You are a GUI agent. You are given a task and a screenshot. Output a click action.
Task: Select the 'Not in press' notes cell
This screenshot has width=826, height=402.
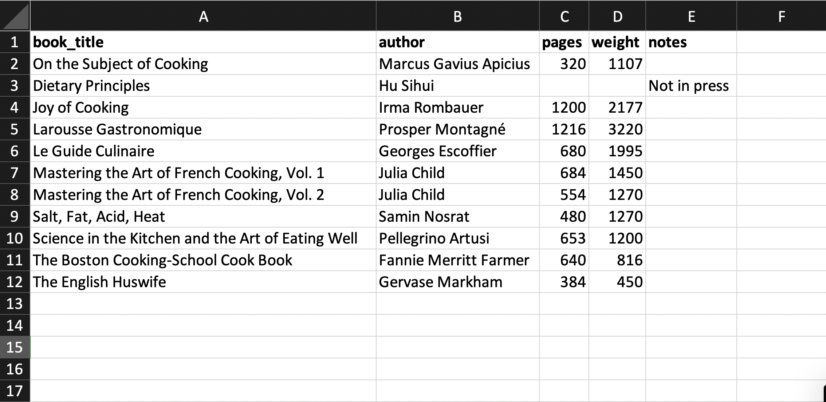pyautogui.click(x=691, y=86)
